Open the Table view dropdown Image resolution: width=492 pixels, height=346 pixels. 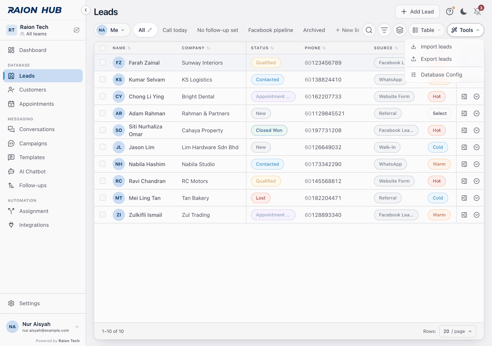(427, 30)
